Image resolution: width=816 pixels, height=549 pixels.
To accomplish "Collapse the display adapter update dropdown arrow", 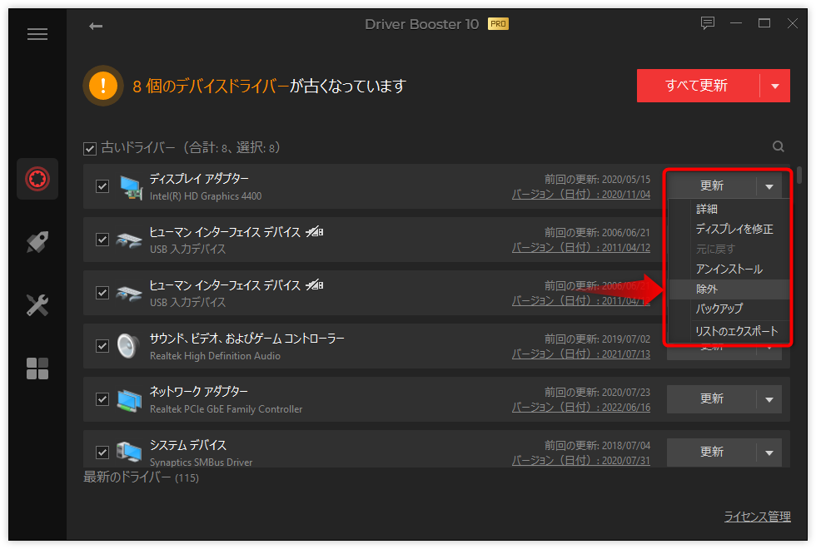I will click(x=769, y=186).
